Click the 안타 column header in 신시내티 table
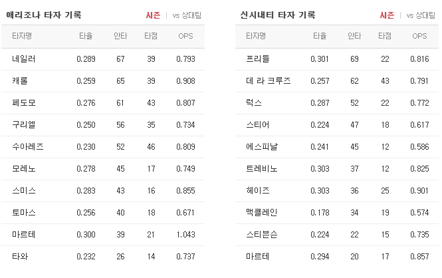 354,36
